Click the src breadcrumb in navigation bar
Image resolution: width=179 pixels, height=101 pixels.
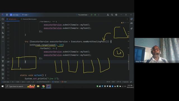[13, 82]
